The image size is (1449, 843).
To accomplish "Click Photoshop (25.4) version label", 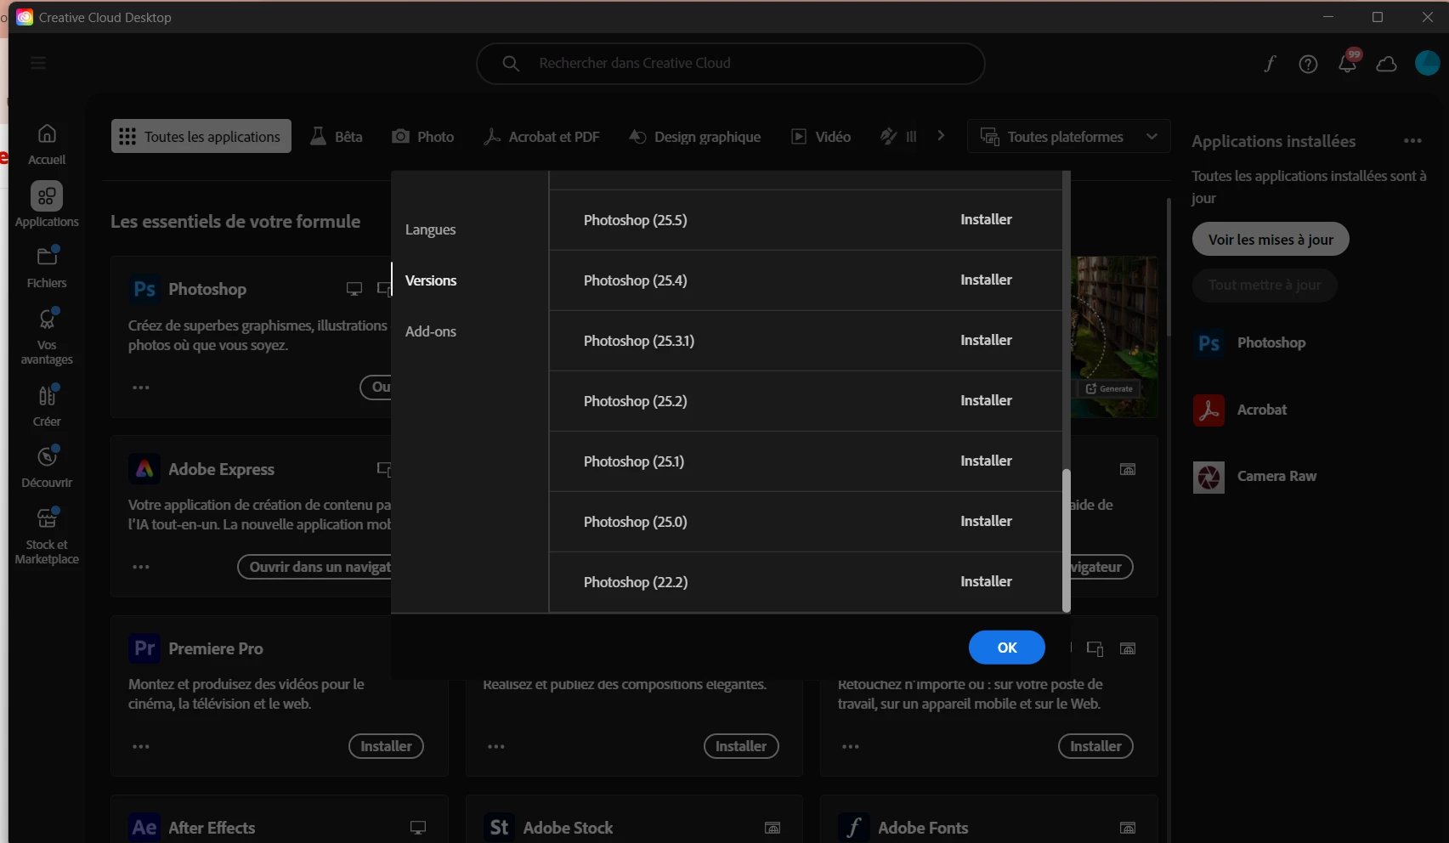I will click(635, 280).
